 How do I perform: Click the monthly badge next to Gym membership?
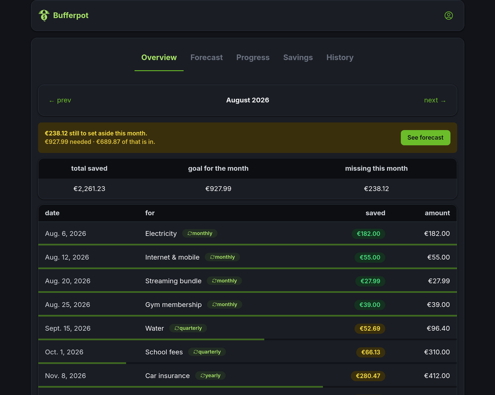pos(225,304)
